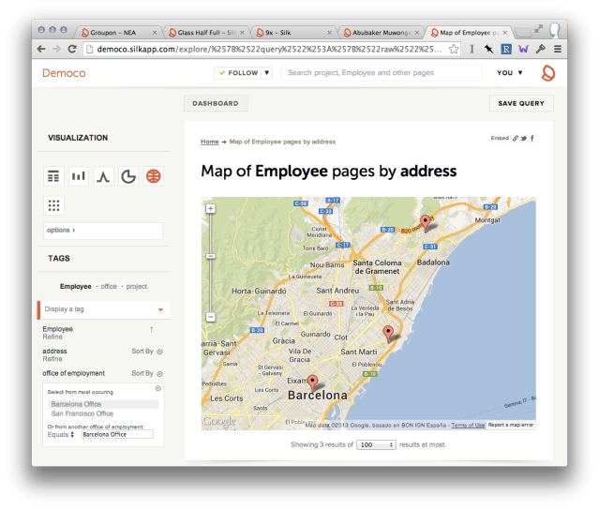Click the Silk logo icon in header
Screen dimensions: 599x510
(x=547, y=72)
